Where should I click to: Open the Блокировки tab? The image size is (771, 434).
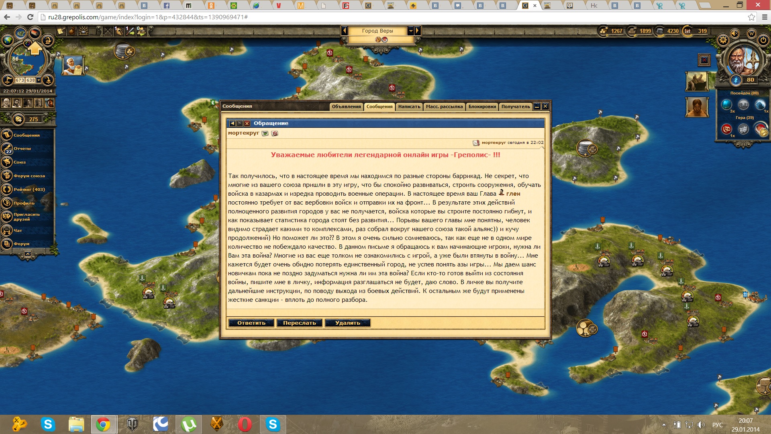point(482,106)
